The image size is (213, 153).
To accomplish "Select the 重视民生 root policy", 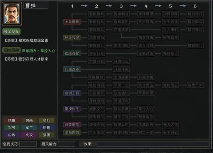I will click(x=72, y=109).
